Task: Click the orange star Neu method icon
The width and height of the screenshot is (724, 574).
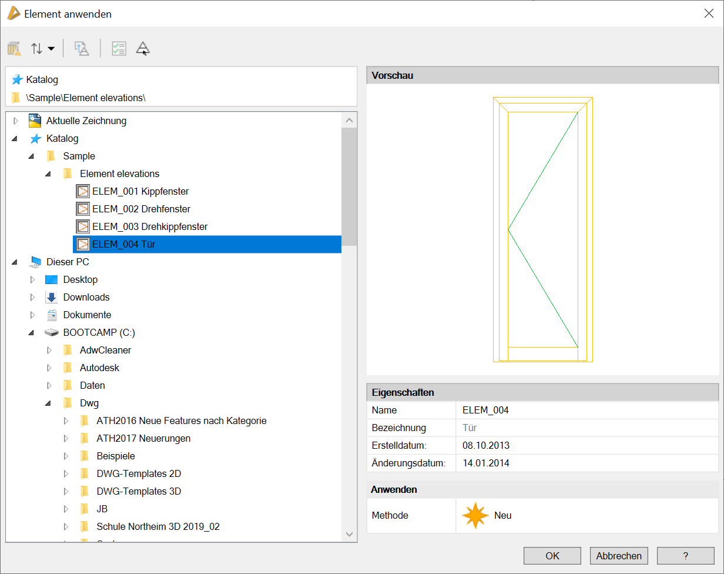Action: point(475,515)
